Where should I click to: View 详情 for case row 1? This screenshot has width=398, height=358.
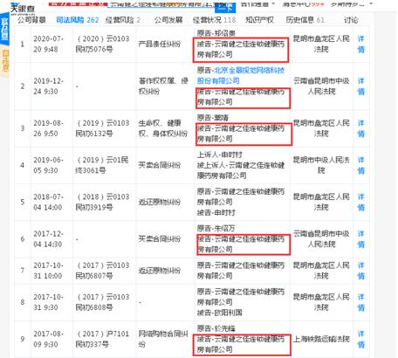click(x=360, y=44)
